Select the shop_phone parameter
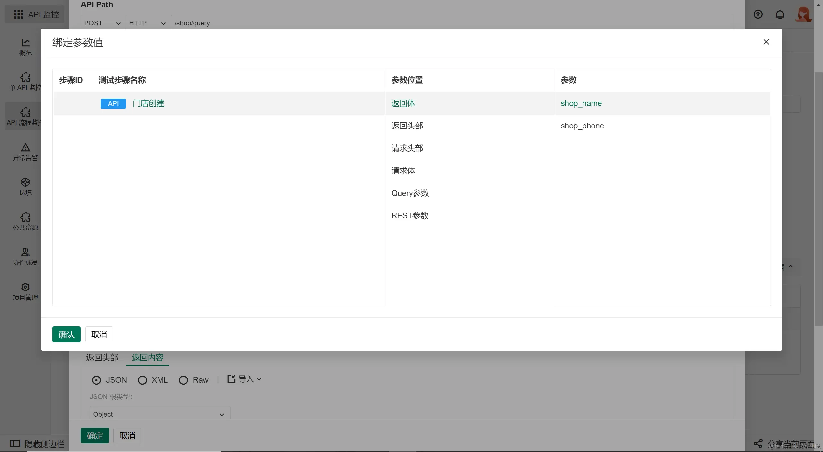This screenshot has height=452, width=823. coord(582,126)
